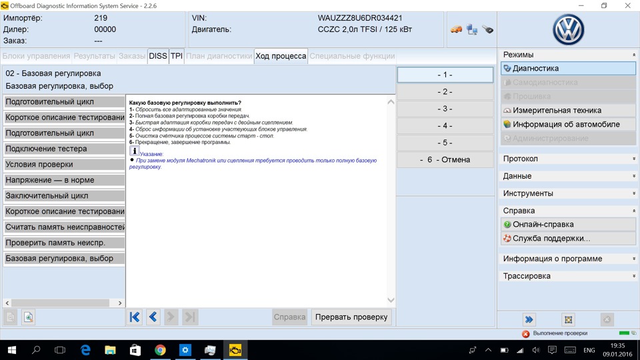Click the double-chevron forward icon in side panel
The height and width of the screenshot is (360, 640).
click(529, 319)
